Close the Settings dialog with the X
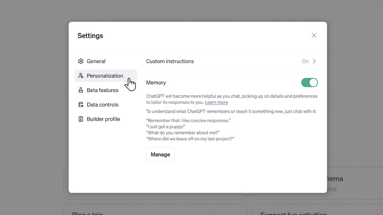The image size is (383, 215). [x=314, y=35]
